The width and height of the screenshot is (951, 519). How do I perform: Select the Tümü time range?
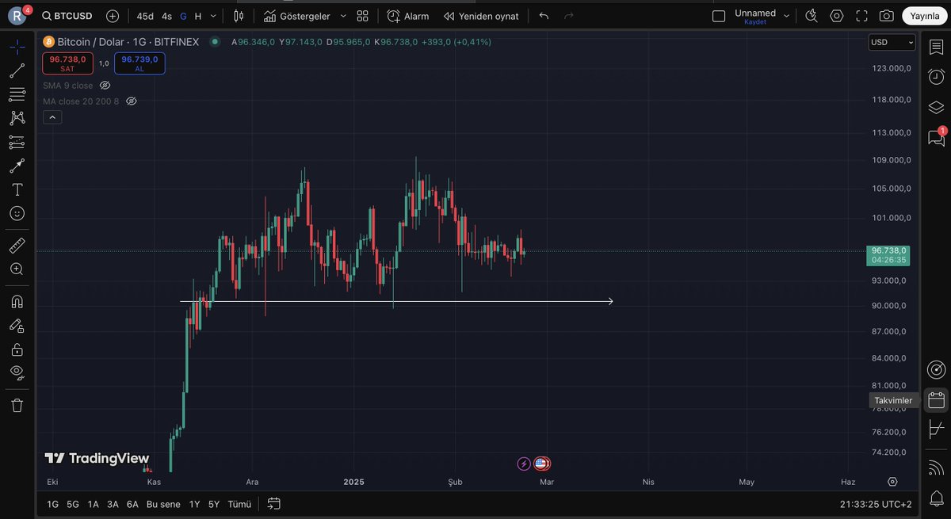(x=239, y=504)
